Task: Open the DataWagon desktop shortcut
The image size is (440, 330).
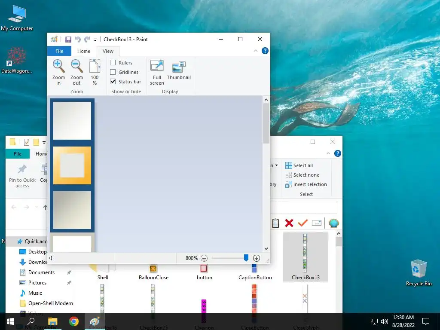Action: point(17,60)
